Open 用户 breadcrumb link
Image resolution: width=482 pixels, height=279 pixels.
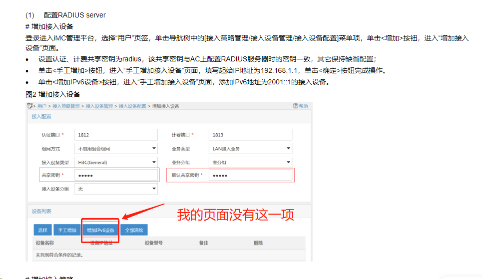click(42, 106)
